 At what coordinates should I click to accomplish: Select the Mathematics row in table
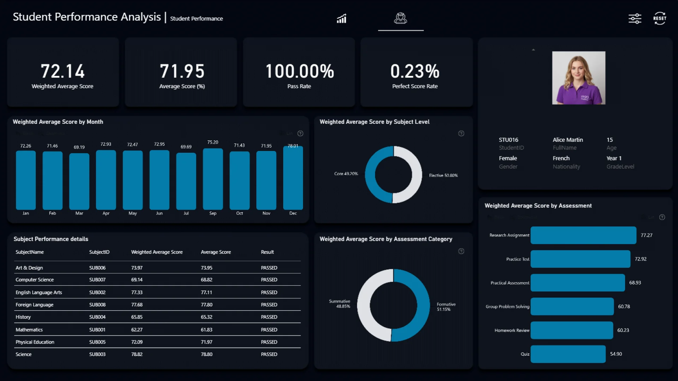[x=29, y=329]
